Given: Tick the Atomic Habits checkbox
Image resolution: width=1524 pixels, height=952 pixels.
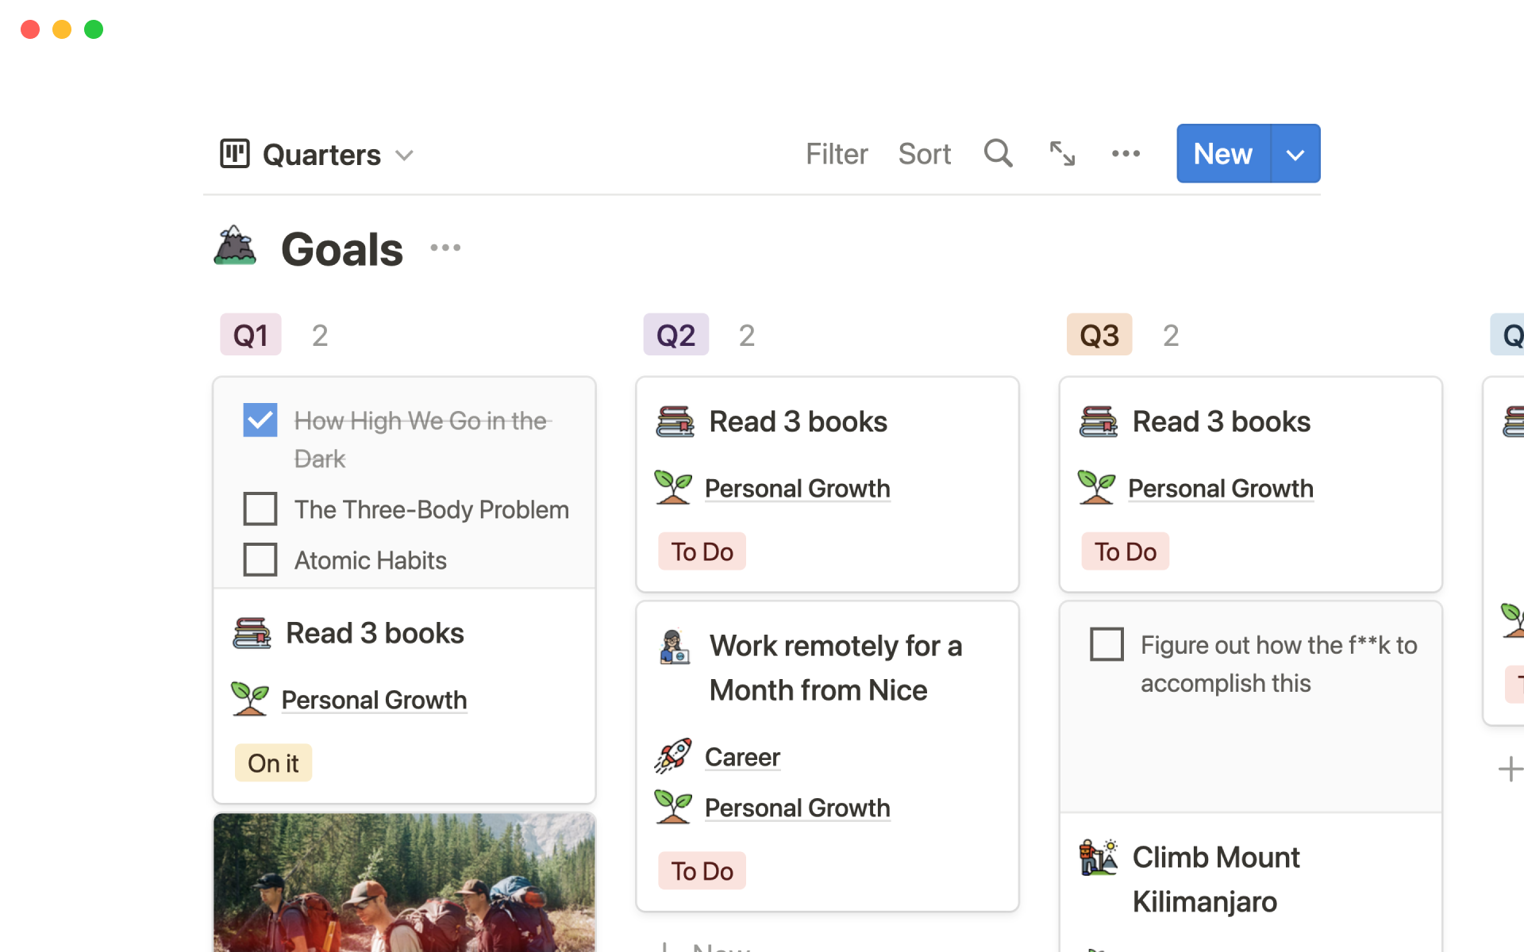Looking at the screenshot, I should pyautogui.click(x=260, y=560).
